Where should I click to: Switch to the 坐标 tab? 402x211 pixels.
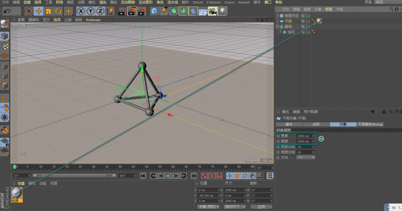click(x=316, y=124)
